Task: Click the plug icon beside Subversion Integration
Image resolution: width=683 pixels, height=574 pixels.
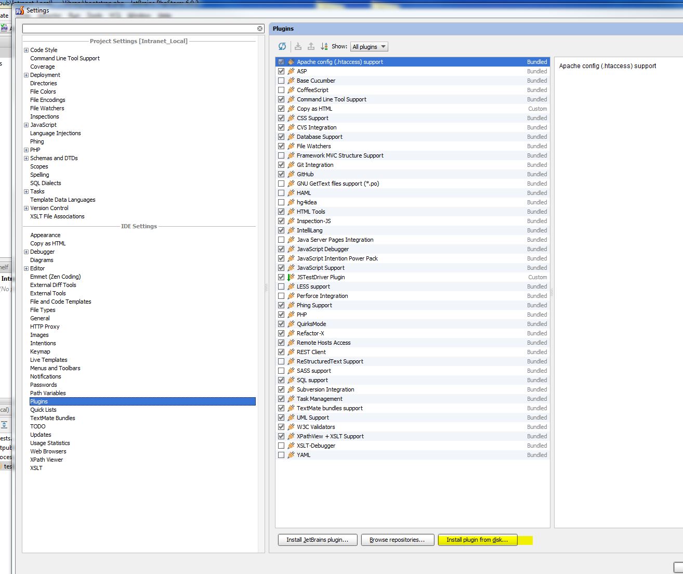Action: [291, 389]
